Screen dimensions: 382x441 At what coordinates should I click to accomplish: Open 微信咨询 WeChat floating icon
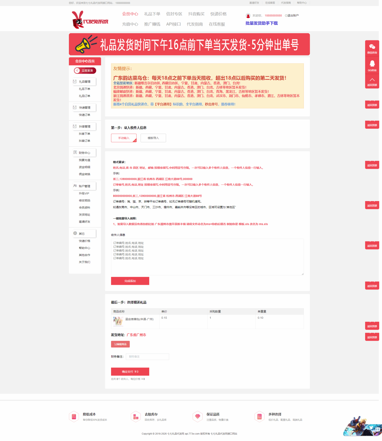pos(372,48)
